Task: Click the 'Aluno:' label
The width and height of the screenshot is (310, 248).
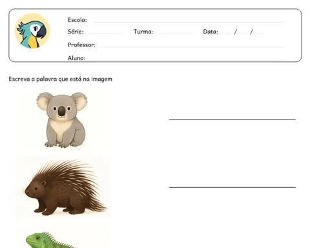Action: click(x=76, y=58)
